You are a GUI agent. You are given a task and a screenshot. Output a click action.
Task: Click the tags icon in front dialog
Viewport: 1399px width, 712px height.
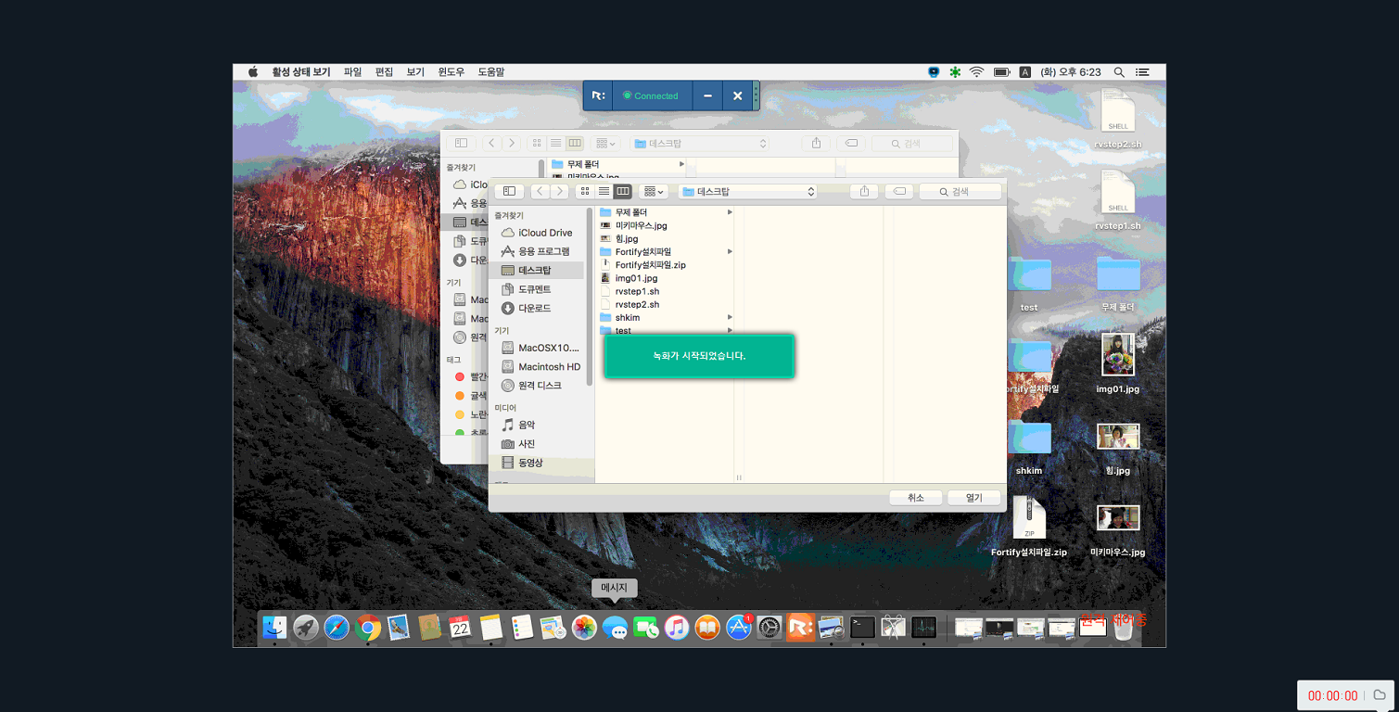pyautogui.click(x=898, y=191)
